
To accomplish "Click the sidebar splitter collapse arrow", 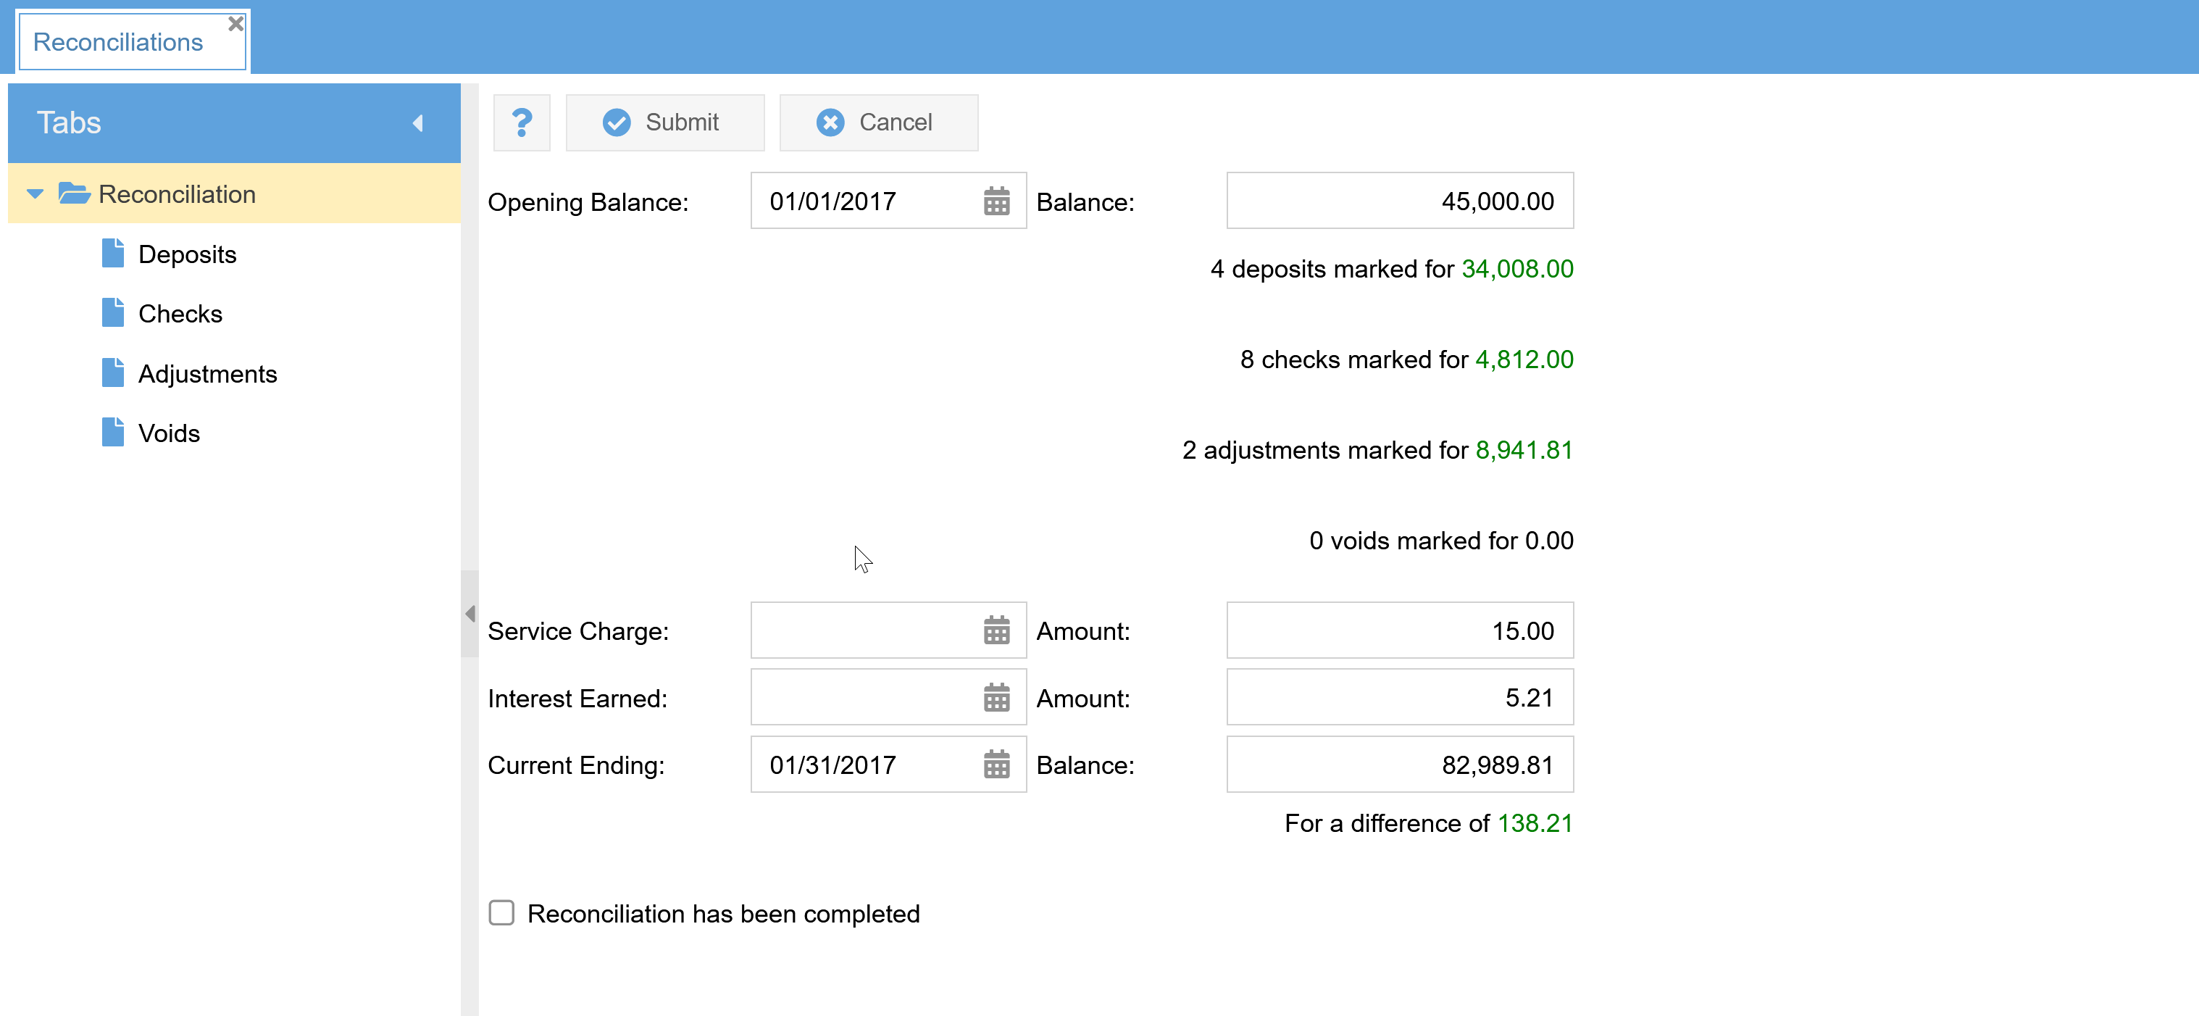I will click(470, 614).
